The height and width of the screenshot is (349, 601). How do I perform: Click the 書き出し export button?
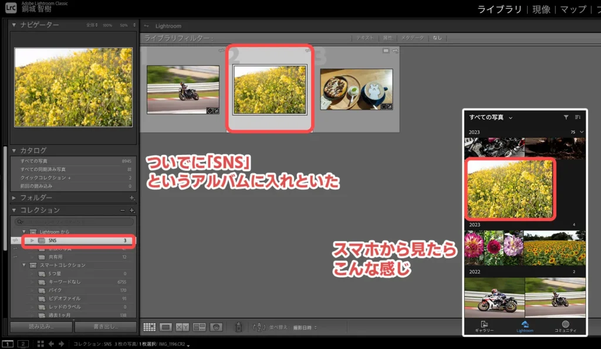(x=106, y=327)
